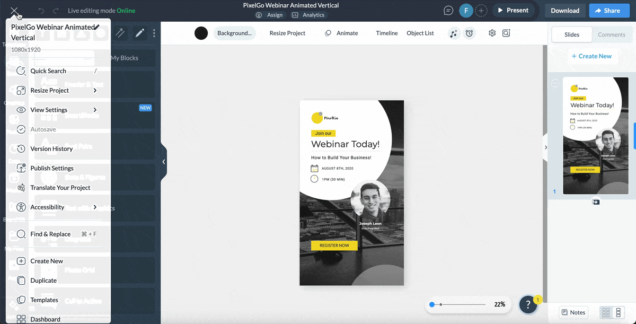Image resolution: width=636 pixels, height=324 pixels.
Task: Click the user avatar labeled F
Action: coord(466,11)
